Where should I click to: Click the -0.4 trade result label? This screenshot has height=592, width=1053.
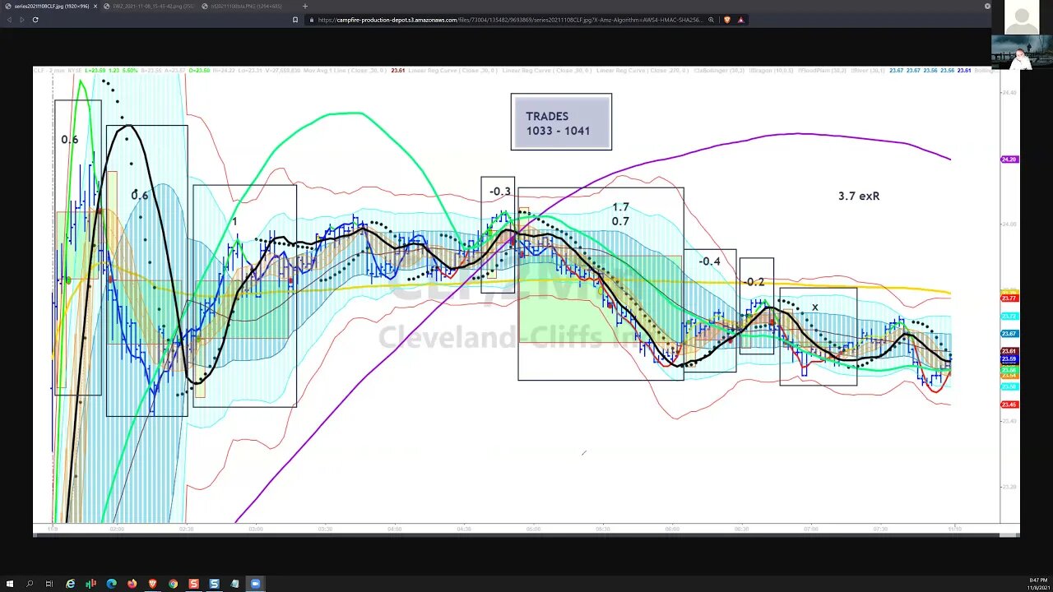click(709, 261)
